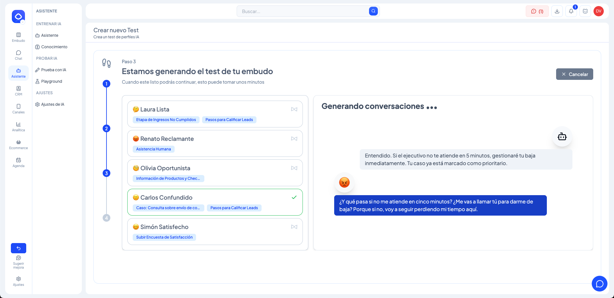Open the Agenda calendar icon

[19, 162]
